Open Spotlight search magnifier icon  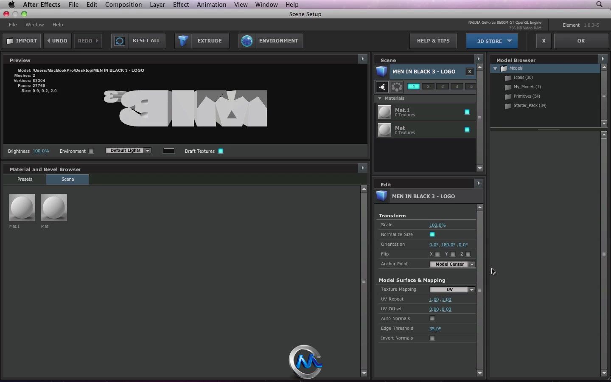click(x=599, y=4)
